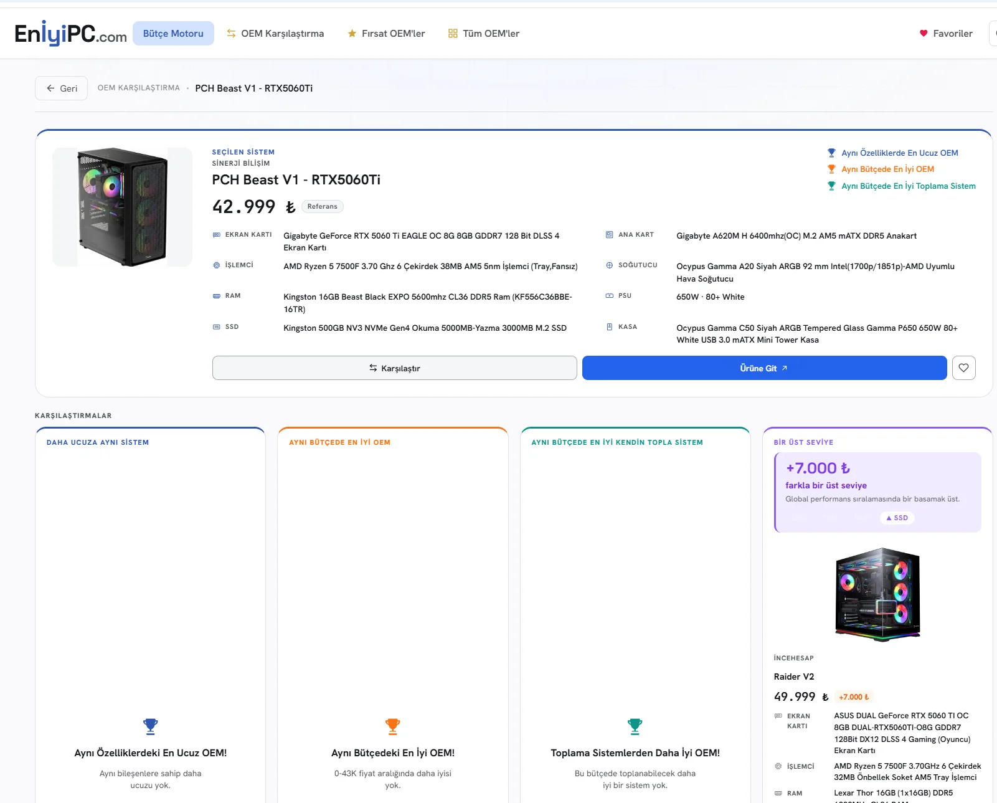This screenshot has width=997, height=803.
Task: Click the Raider V2 AMD Ryzen 5 7500F text
Action: [908, 772]
